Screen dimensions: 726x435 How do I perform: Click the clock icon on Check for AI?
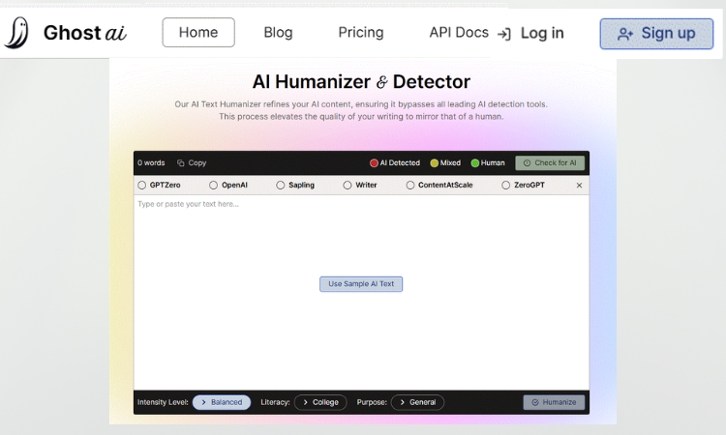click(527, 163)
